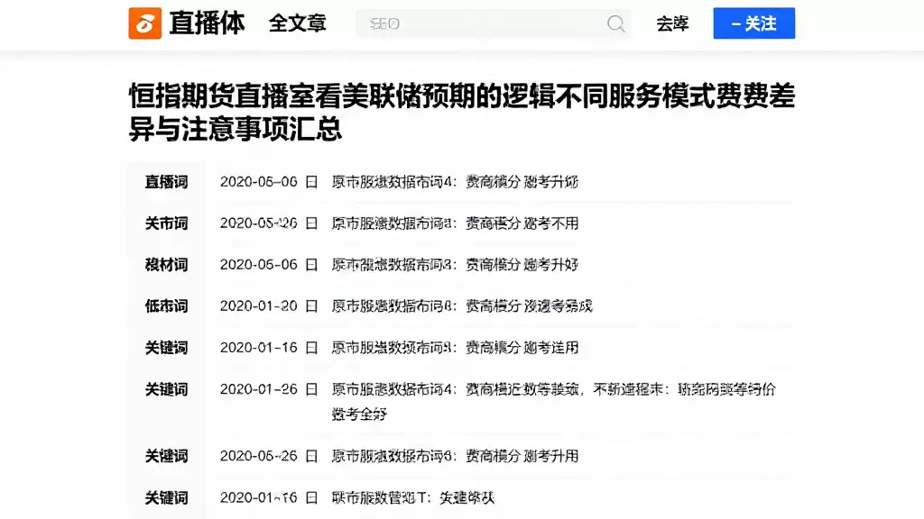Image resolution: width=924 pixels, height=519 pixels.
Task: Click the two-line description in 2020-01-26 row
Action: [553, 401]
